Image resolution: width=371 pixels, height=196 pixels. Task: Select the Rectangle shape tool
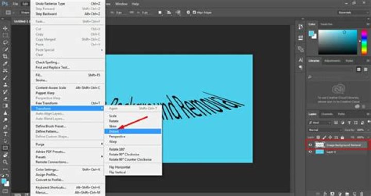(5, 148)
